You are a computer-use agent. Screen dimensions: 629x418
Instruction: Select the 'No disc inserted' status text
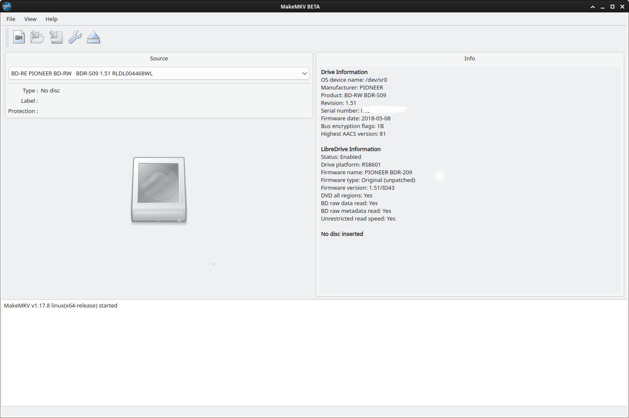[341, 234]
